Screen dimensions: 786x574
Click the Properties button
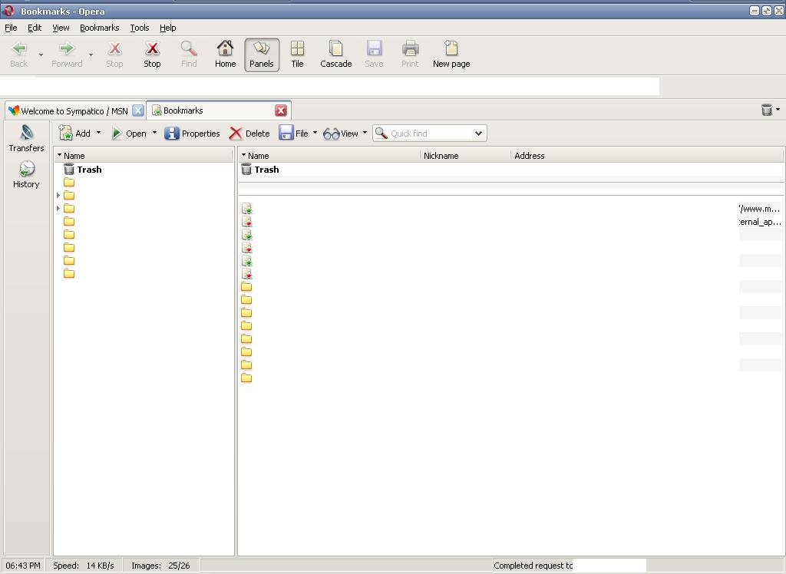pyautogui.click(x=193, y=134)
